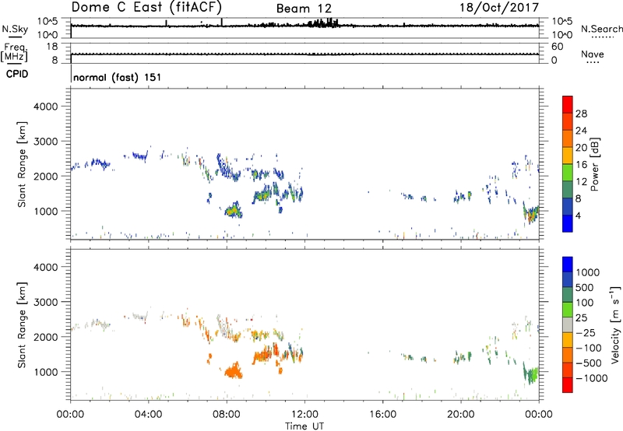
Task: Click the '3000' tick on the velocity panel axis
Action: [x=46, y=302]
